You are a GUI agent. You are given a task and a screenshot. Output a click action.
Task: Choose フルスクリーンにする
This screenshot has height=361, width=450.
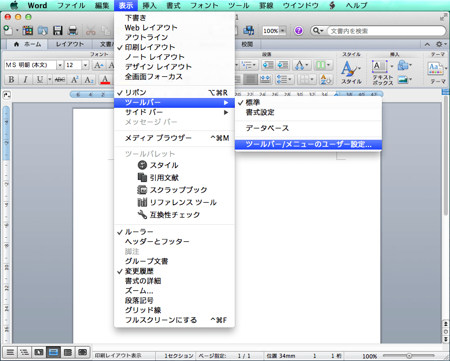(174, 320)
